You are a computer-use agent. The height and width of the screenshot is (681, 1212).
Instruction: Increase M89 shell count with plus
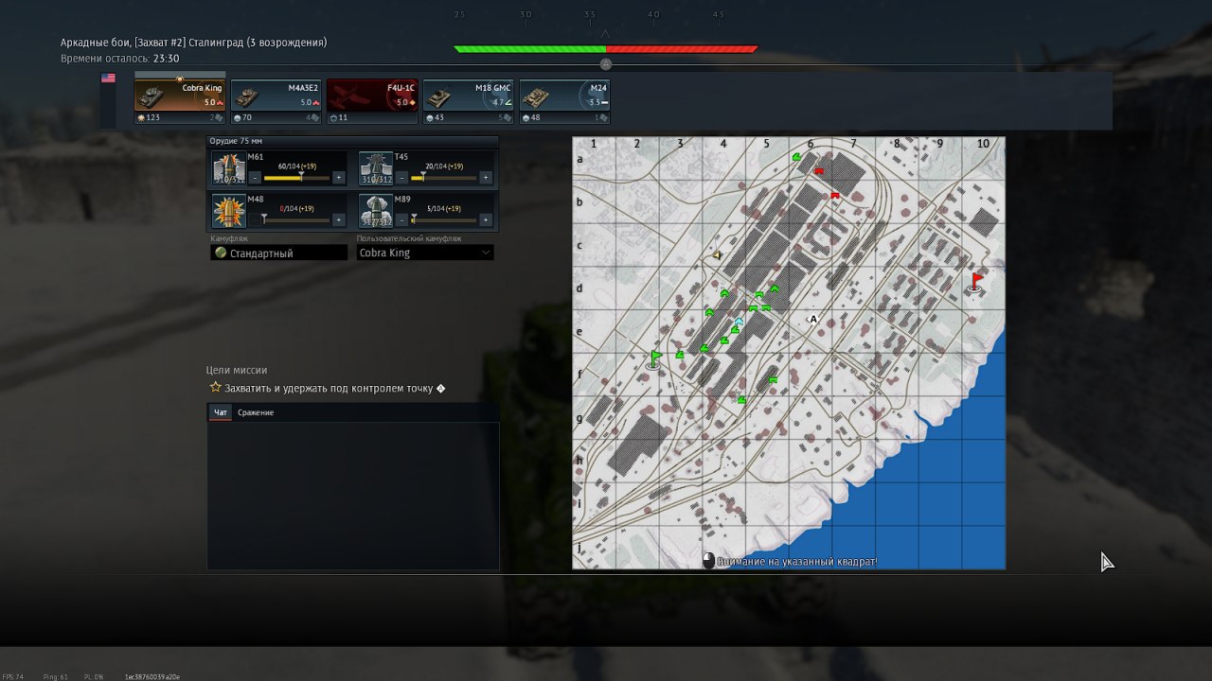486,219
